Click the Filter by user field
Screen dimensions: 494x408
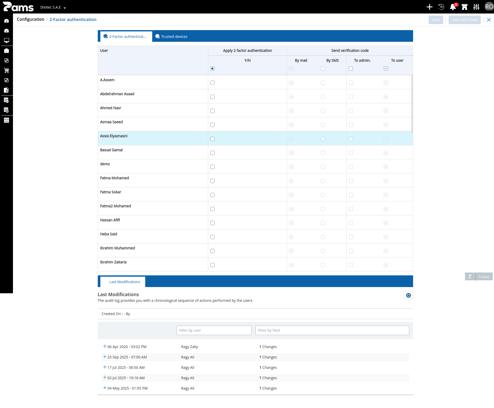click(x=214, y=330)
